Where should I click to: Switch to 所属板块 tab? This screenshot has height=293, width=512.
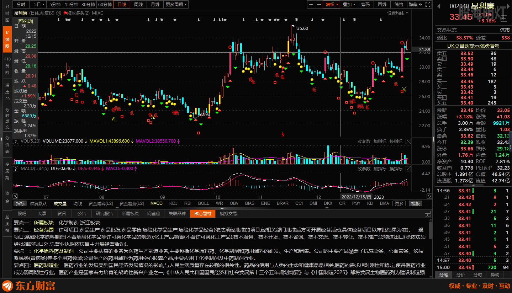click(130, 214)
